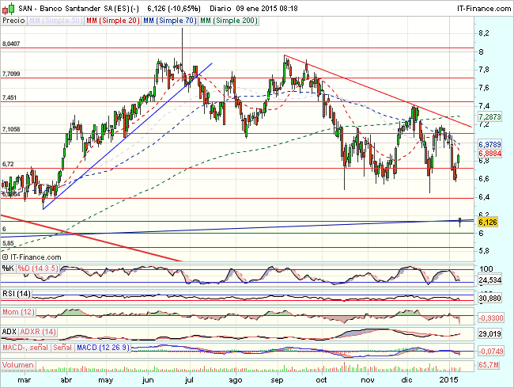Click the MACD value -0,0749
This screenshot has height=388, width=514.
[x=491, y=352]
